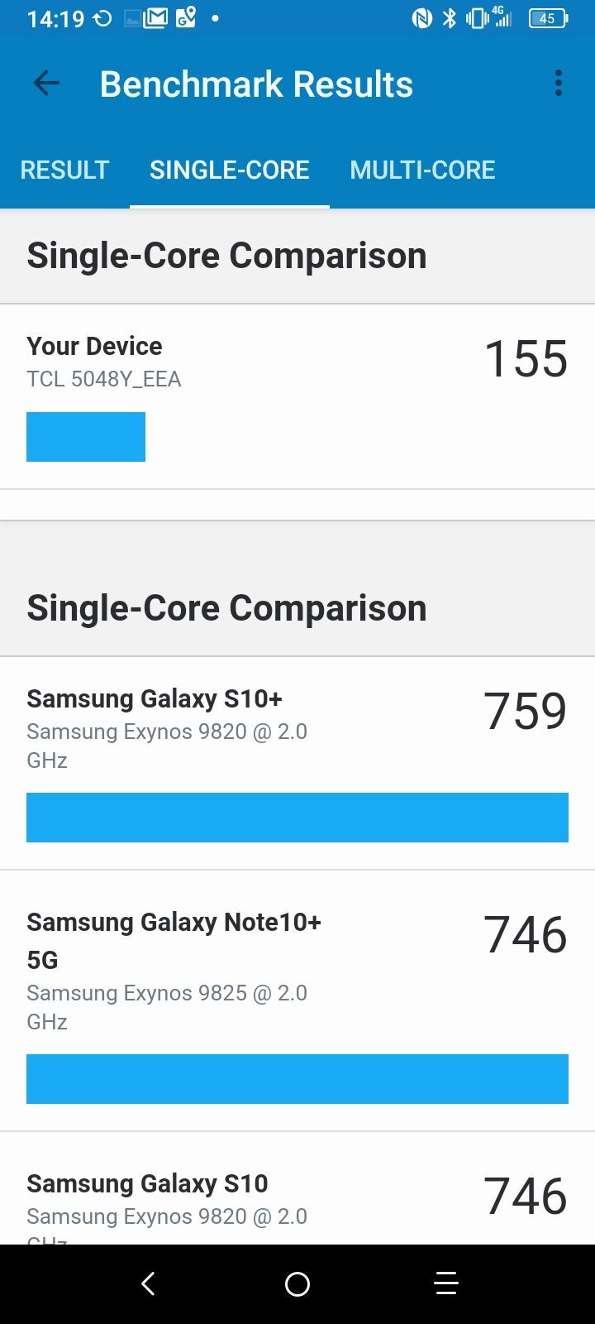Tap the NFC icon in the status bar
This screenshot has width=595, height=1324.
421,18
